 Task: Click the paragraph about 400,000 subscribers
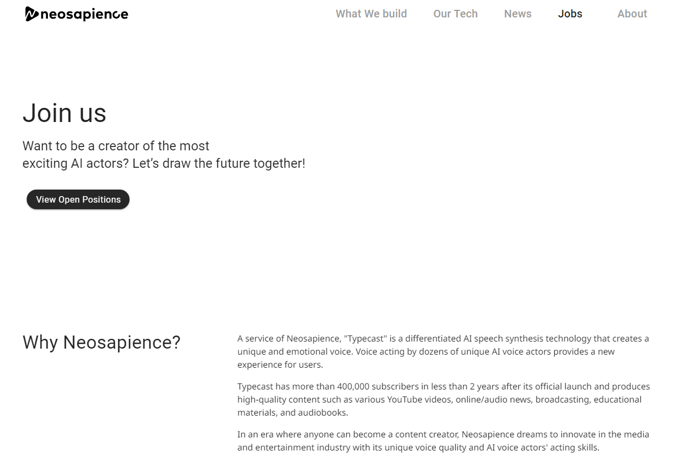pos(444,399)
